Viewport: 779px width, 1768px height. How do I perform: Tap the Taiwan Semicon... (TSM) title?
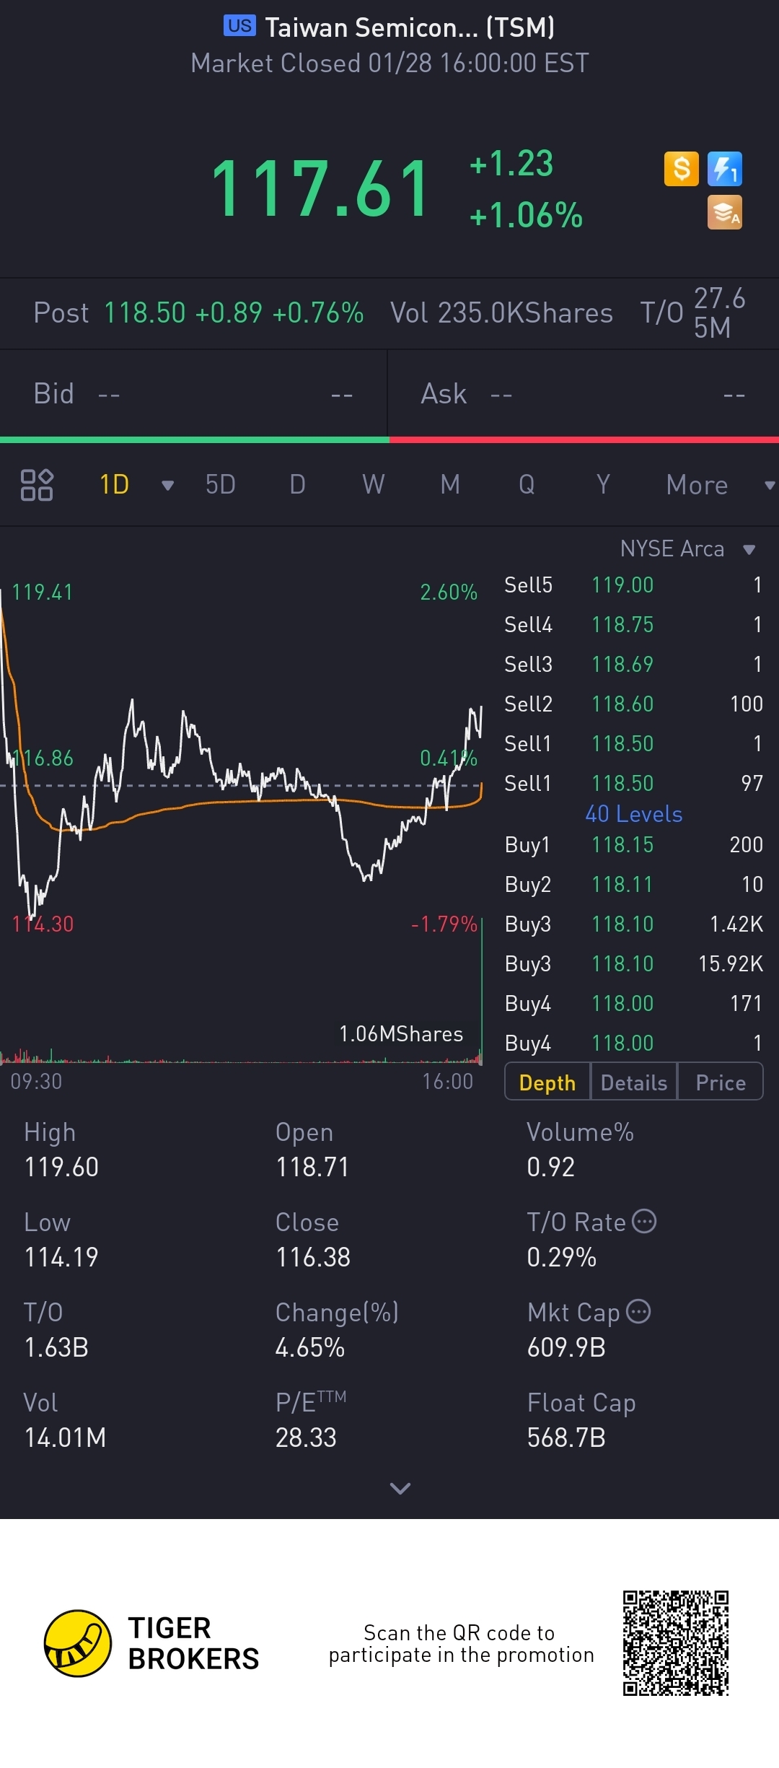410,27
